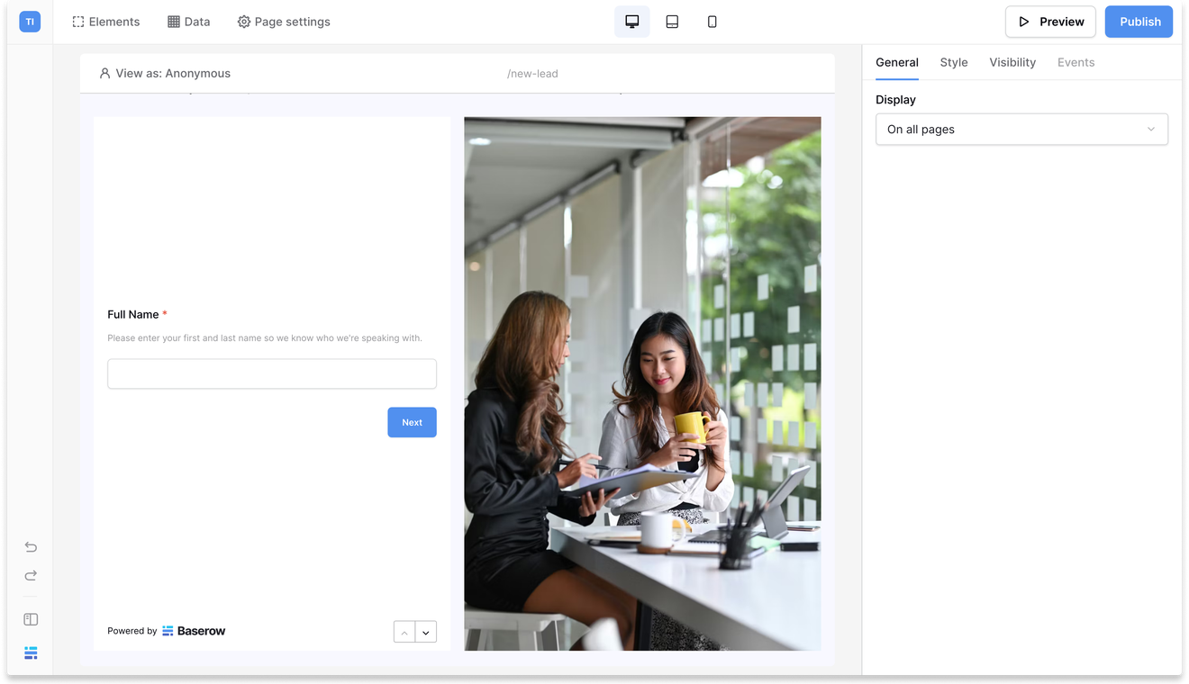Open the Display dropdown showing On all pages
Screen dimensions: 1189x684
pyautogui.click(x=1021, y=130)
